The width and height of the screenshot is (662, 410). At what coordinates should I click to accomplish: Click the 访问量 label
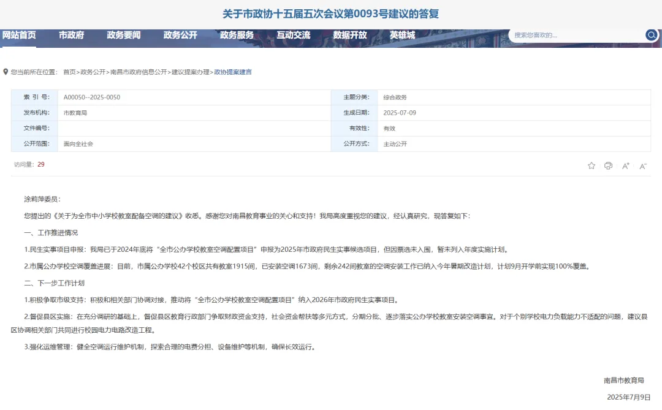pos(24,165)
